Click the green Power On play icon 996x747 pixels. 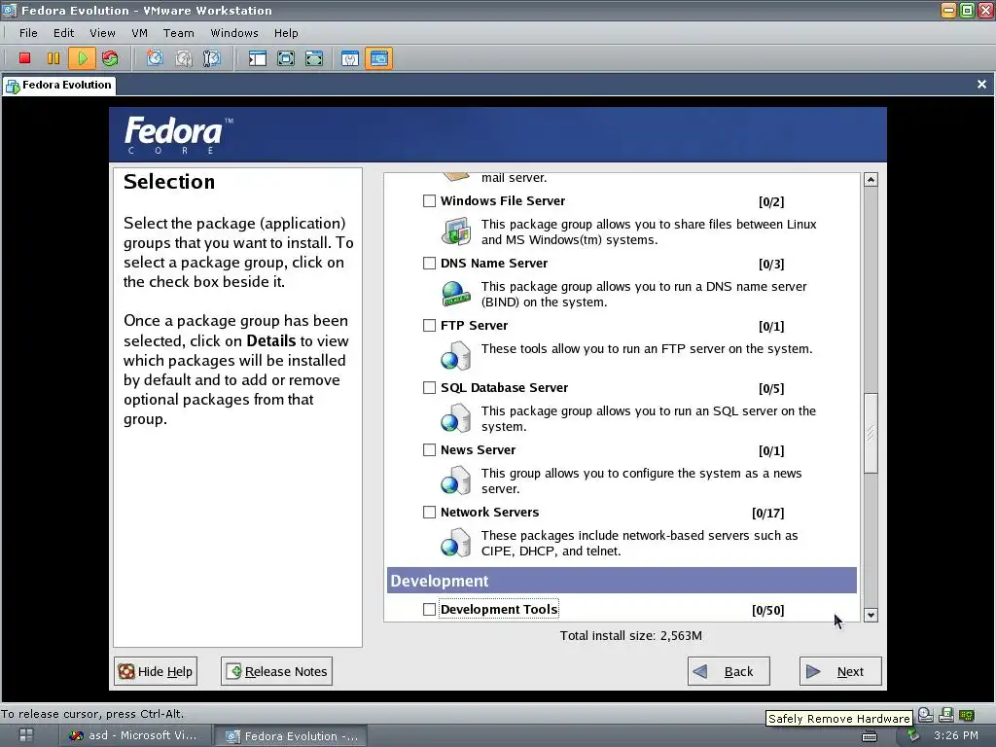click(x=82, y=58)
